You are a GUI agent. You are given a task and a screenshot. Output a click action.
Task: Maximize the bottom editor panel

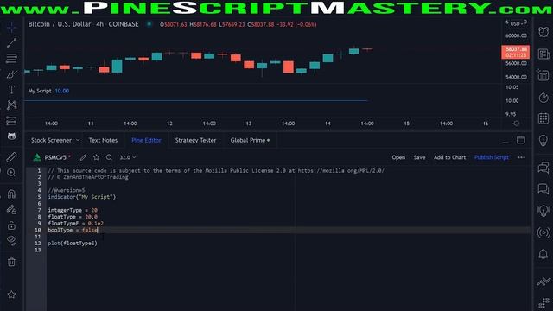pos(520,140)
